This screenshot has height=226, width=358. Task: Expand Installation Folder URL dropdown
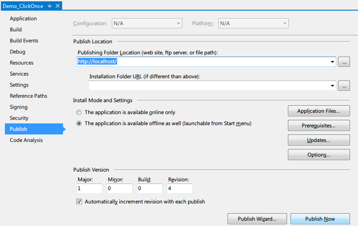(x=332, y=86)
